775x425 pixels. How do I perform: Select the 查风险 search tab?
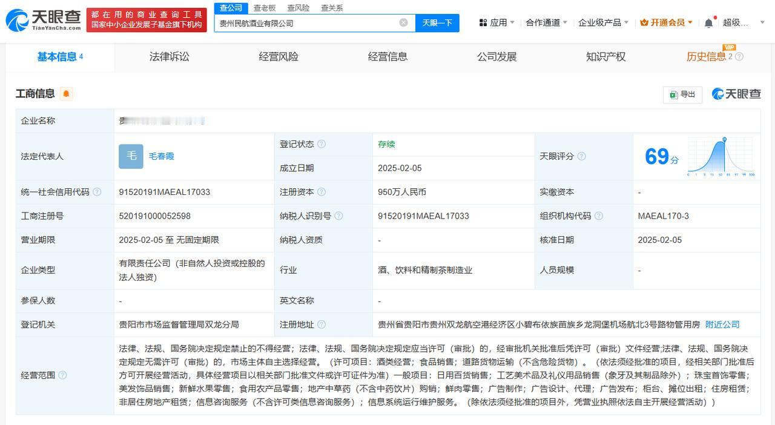point(298,8)
